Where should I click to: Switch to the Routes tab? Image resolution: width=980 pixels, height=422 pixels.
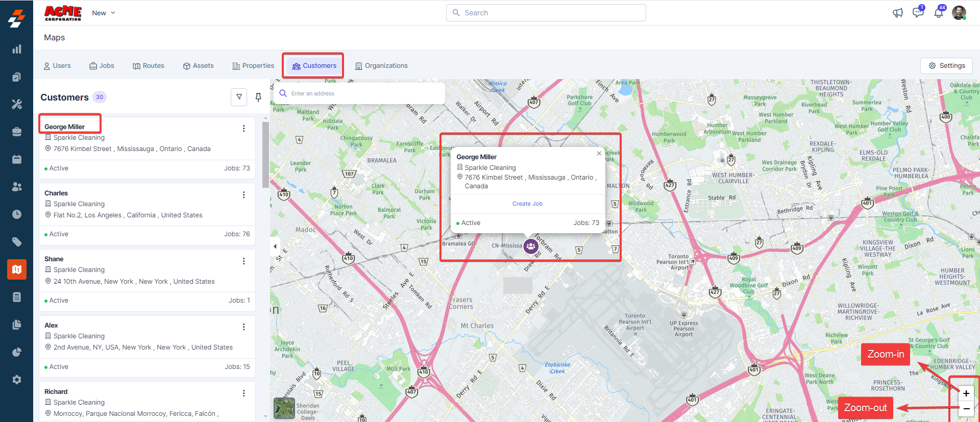149,66
